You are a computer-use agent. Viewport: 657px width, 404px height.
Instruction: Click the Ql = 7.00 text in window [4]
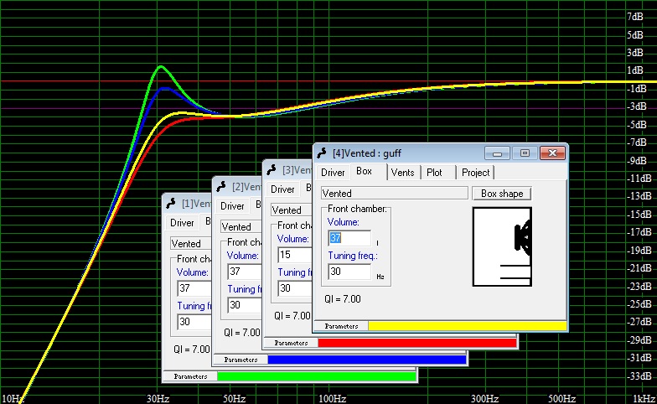coord(342,298)
